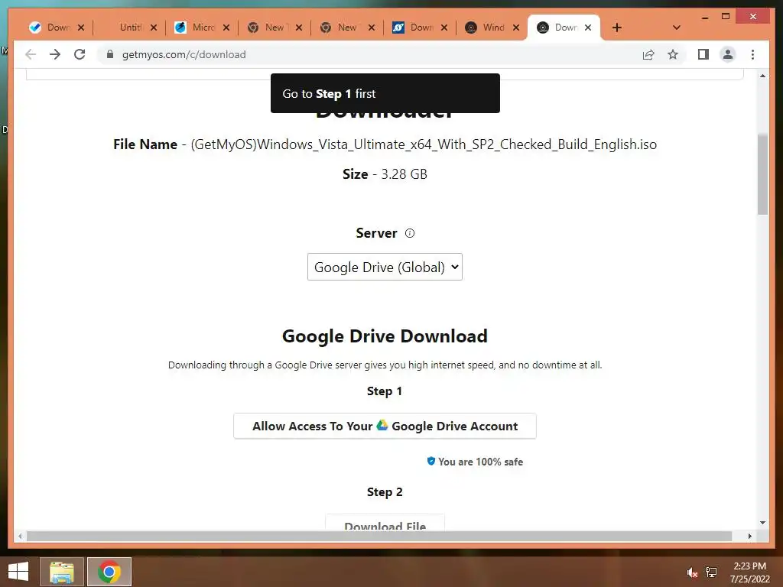Open the Chrome profile avatar menu
783x587 pixels.
pyautogui.click(x=728, y=54)
